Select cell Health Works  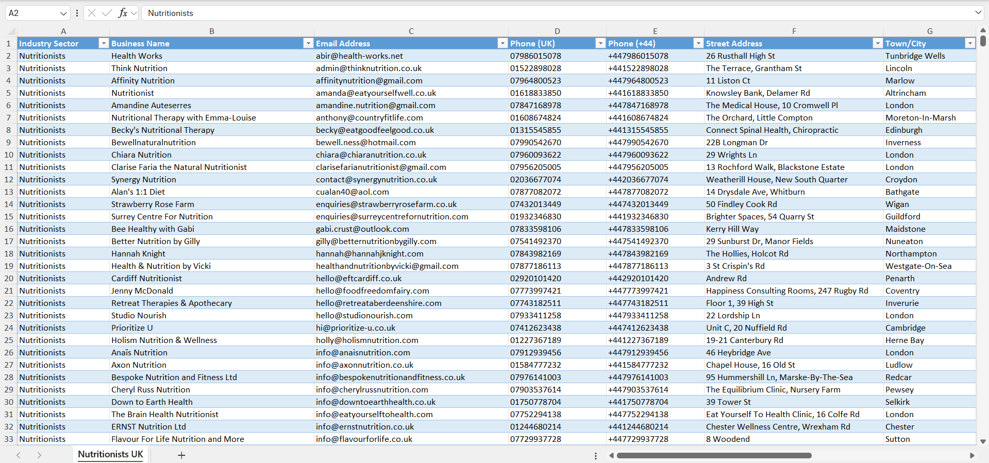click(x=212, y=56)
